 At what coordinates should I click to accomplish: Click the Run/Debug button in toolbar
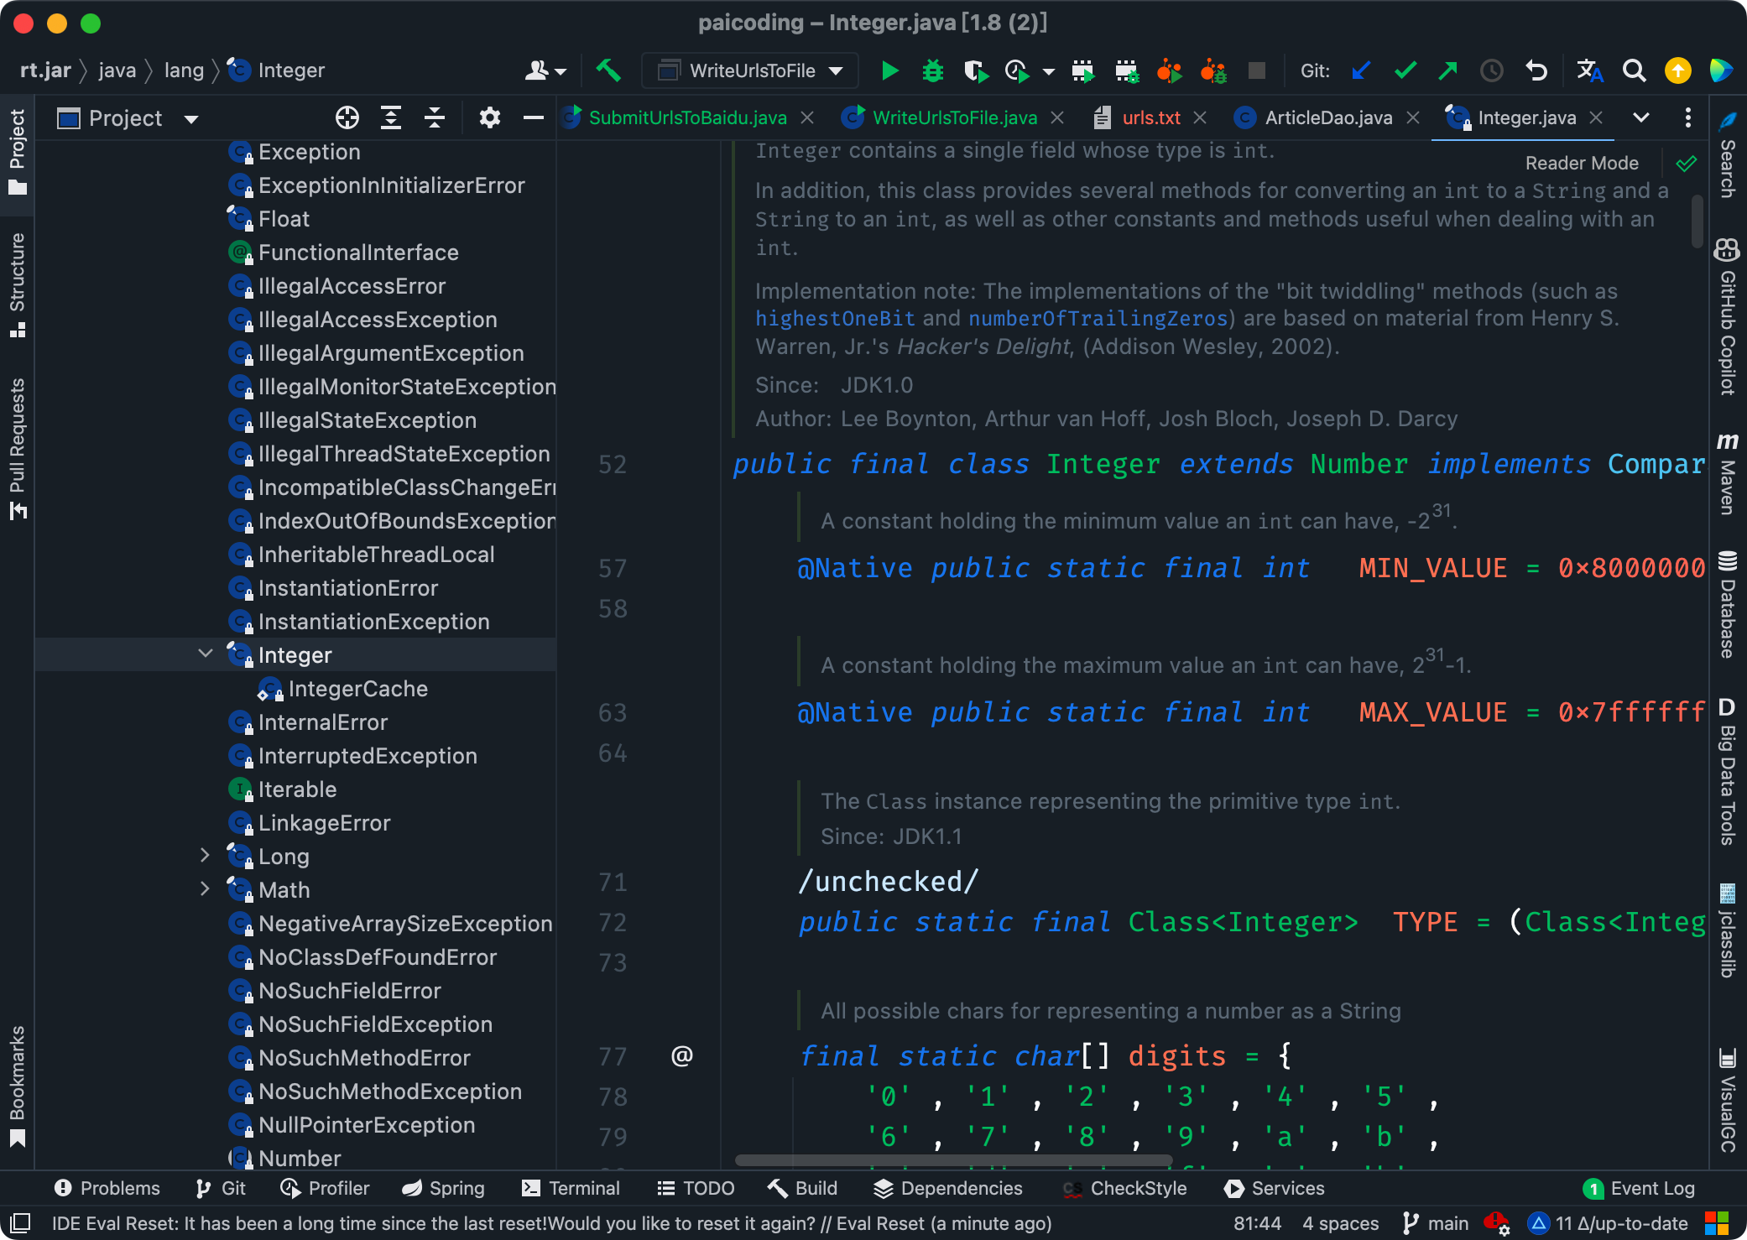(x=889, y=70)
